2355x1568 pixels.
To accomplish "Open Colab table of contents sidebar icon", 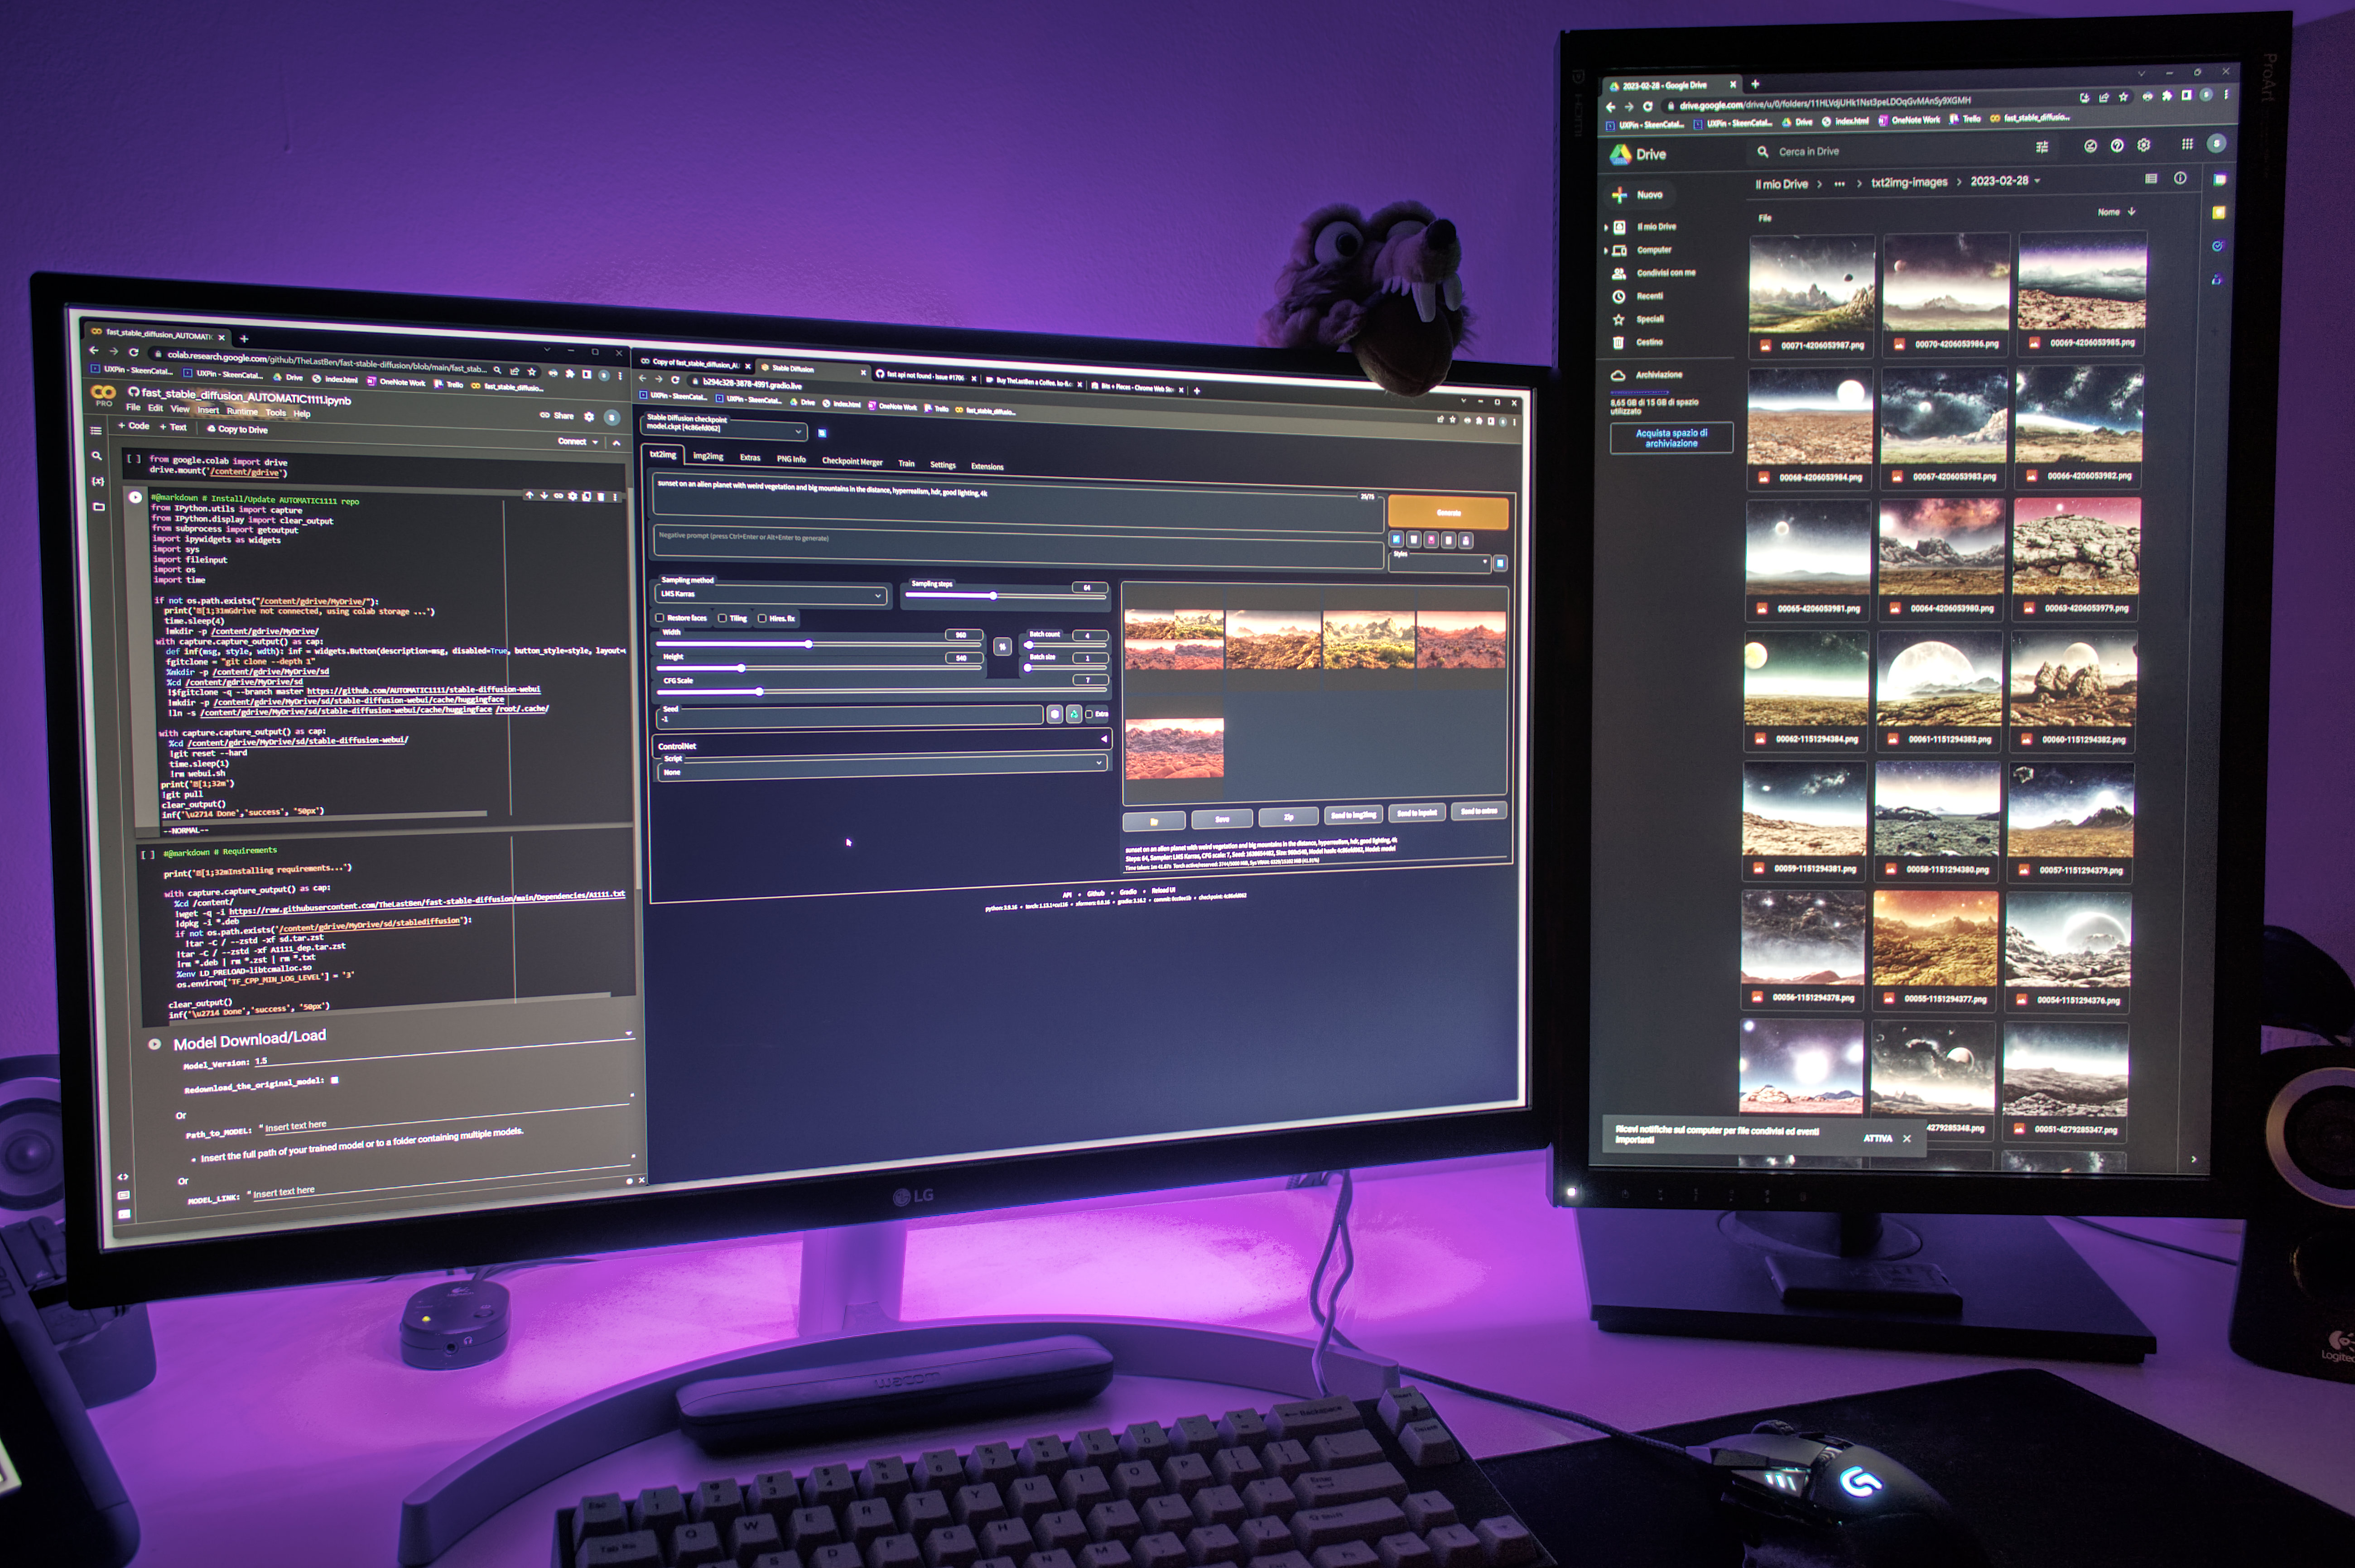I will coord(96,431).
